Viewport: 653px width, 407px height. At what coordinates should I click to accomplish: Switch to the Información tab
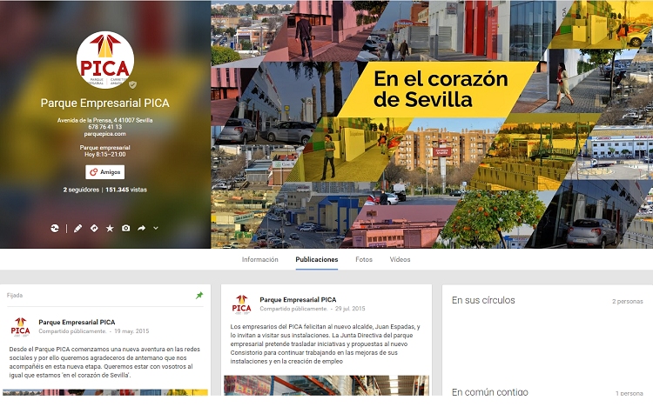click(259, 259)
